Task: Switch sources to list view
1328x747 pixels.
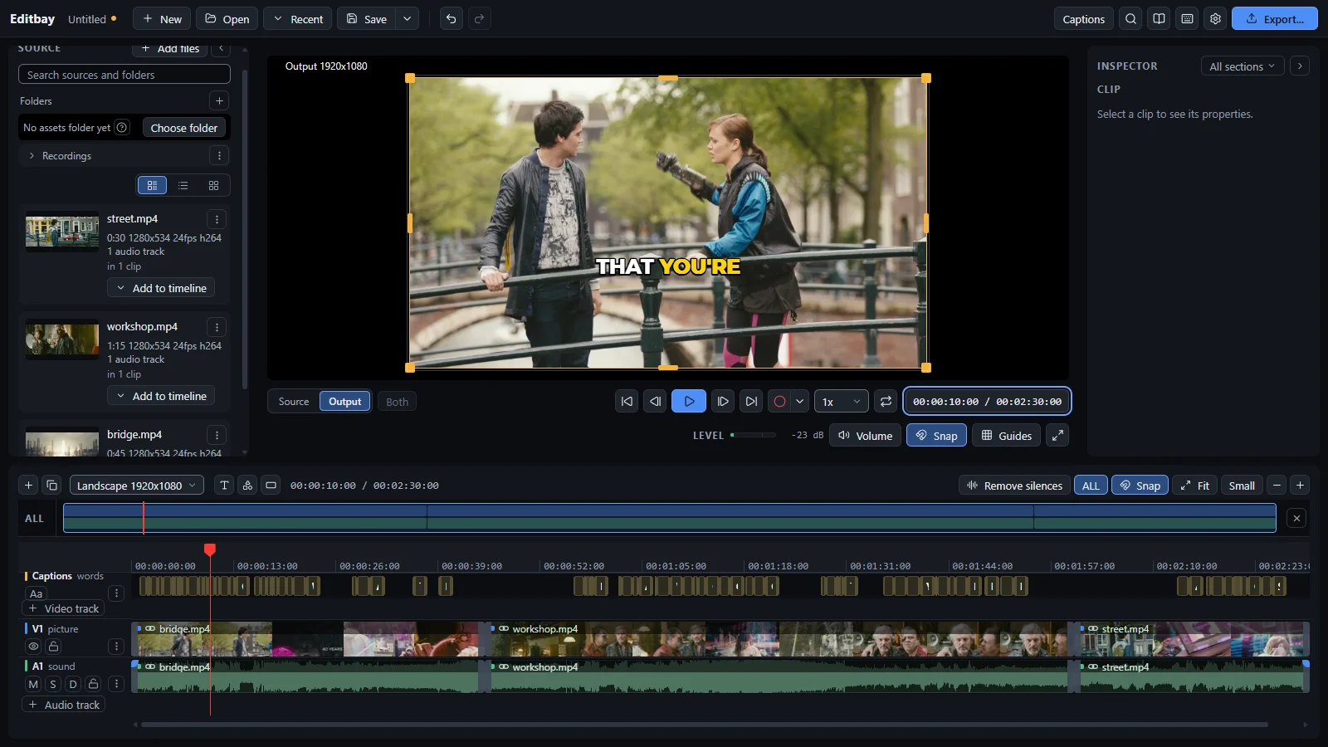Action: click(x=183, y=186)
